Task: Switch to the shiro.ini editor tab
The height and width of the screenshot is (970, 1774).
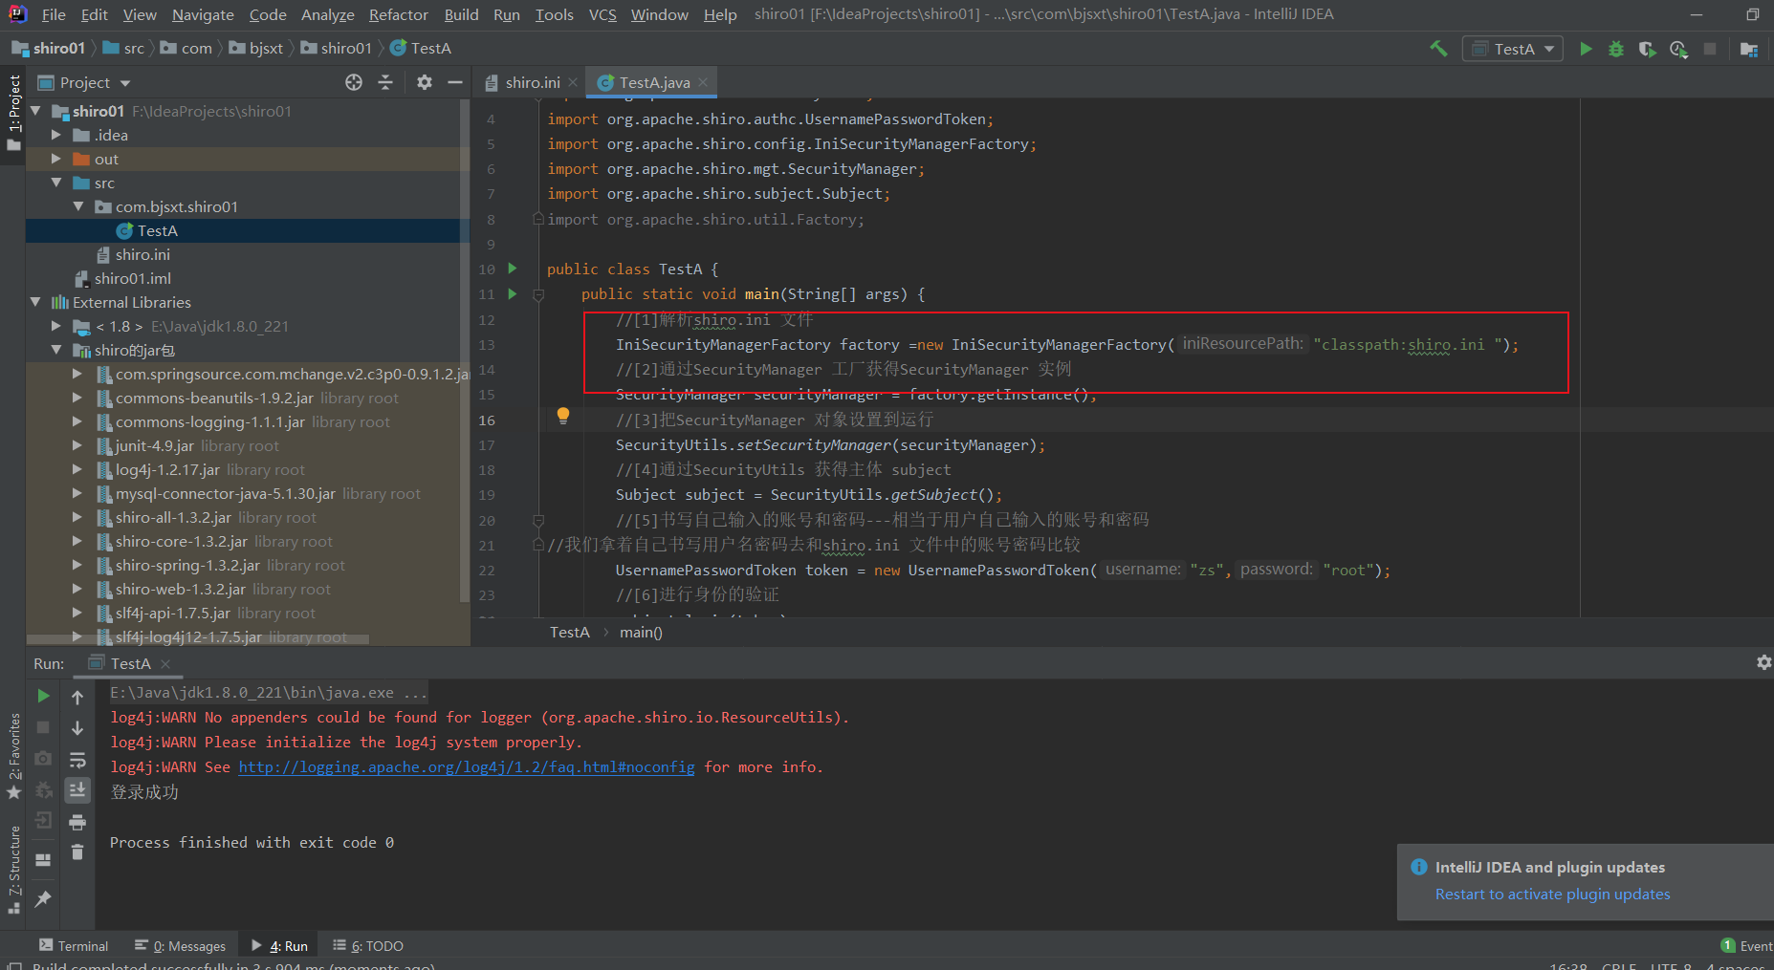Action: tap(533, 82)
